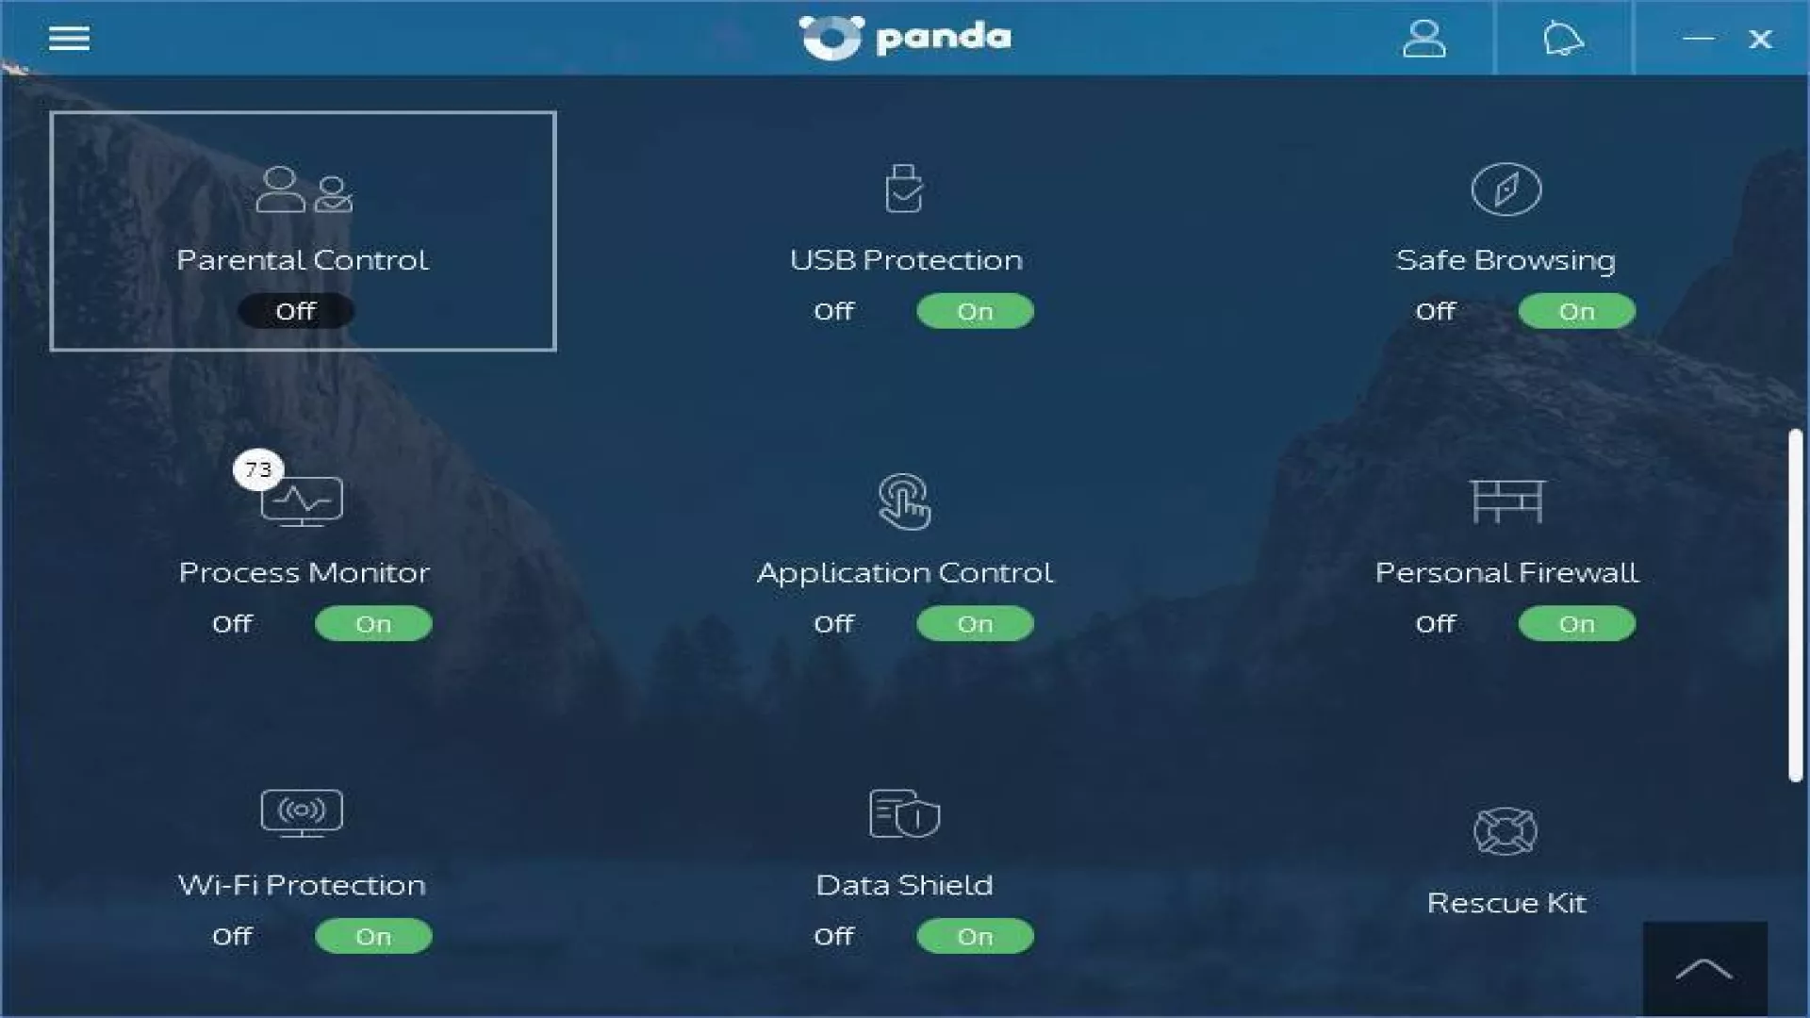Click the Parental Control icon
The height and width of the screenshot is (1018, 1810).
302,190
